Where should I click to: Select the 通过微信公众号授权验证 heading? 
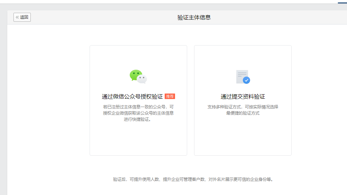pos(132,97)
